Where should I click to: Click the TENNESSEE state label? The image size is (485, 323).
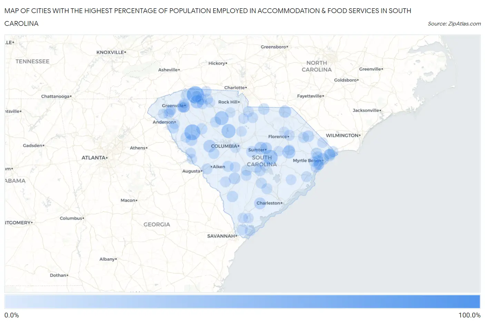(32, 61)
